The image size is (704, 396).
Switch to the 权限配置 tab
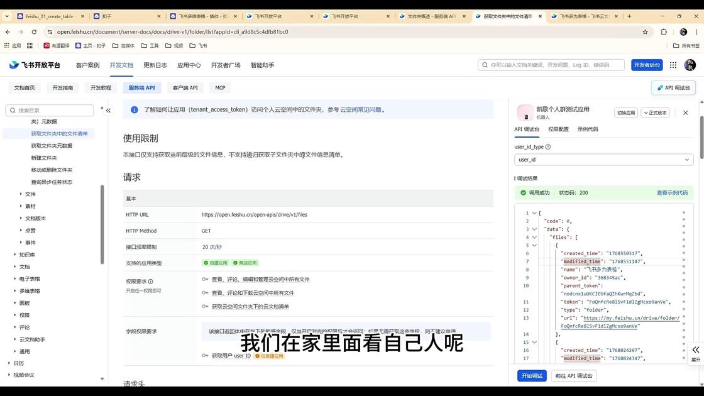pos(558,129)
